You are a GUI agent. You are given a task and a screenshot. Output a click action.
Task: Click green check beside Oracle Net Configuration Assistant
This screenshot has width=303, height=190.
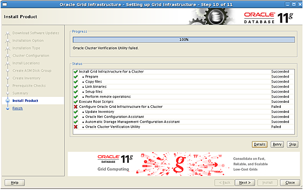point(76,117)
